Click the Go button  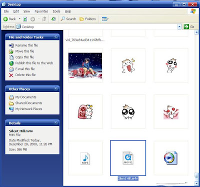pyautogui.click(x=189, y=26)
